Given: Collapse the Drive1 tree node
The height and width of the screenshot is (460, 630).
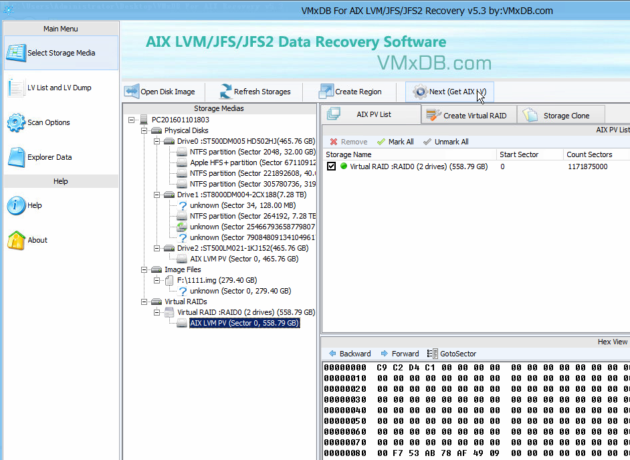Looking at the screenshot, I should tap(156, 195).
